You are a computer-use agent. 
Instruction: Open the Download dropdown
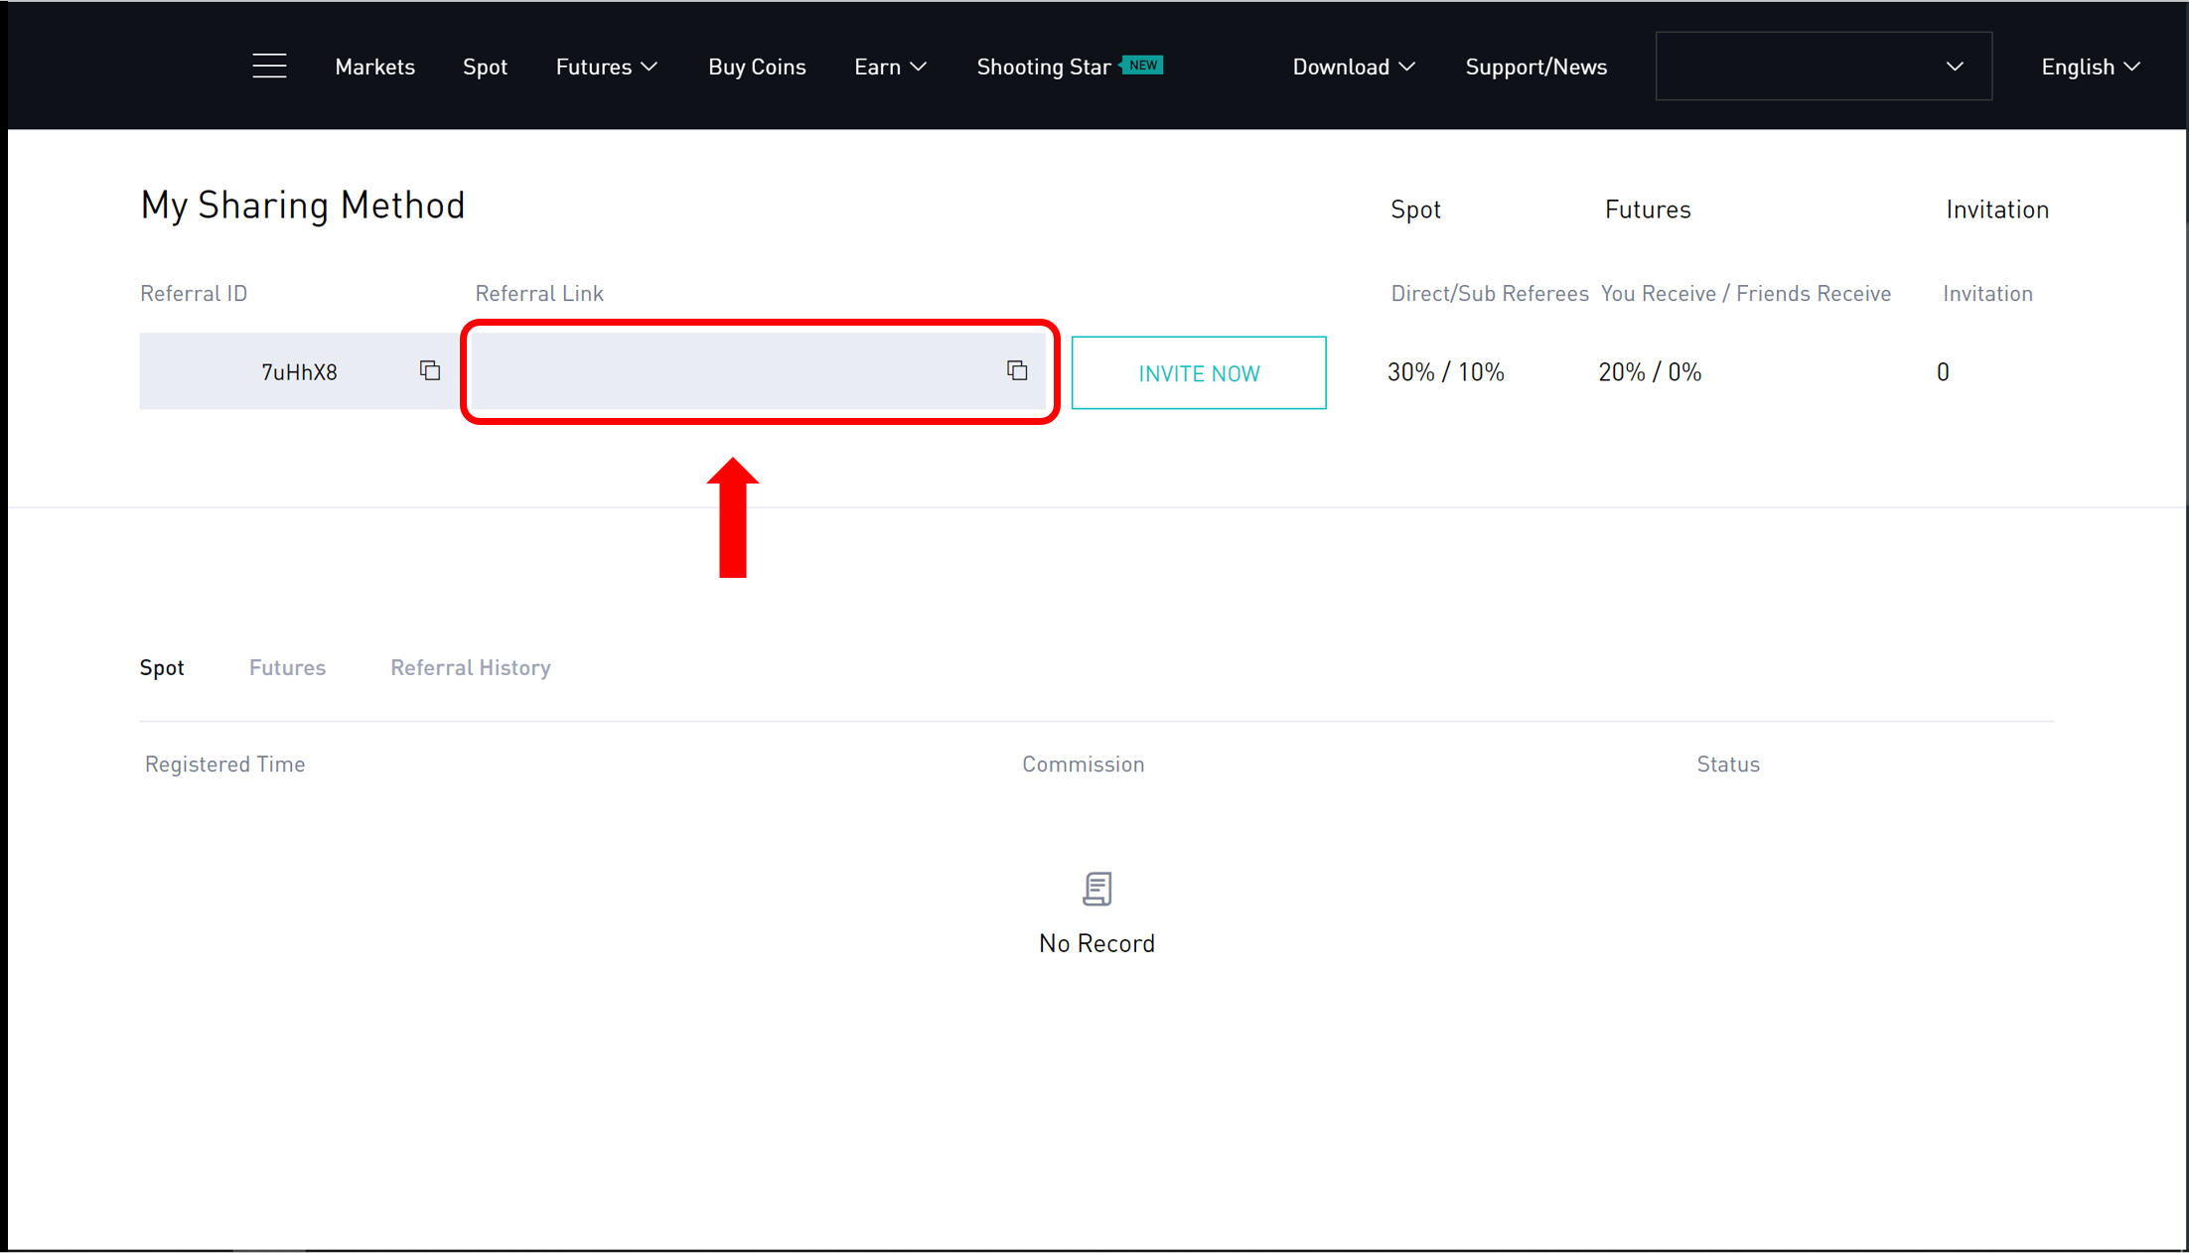(x=1353, y=67)
